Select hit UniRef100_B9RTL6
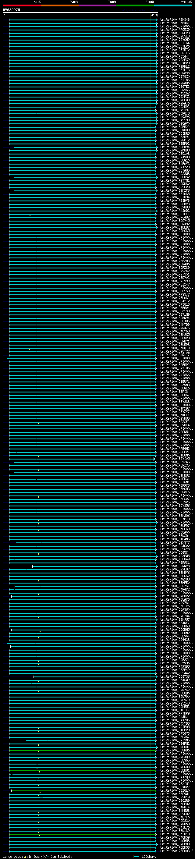 pos(175,53)
